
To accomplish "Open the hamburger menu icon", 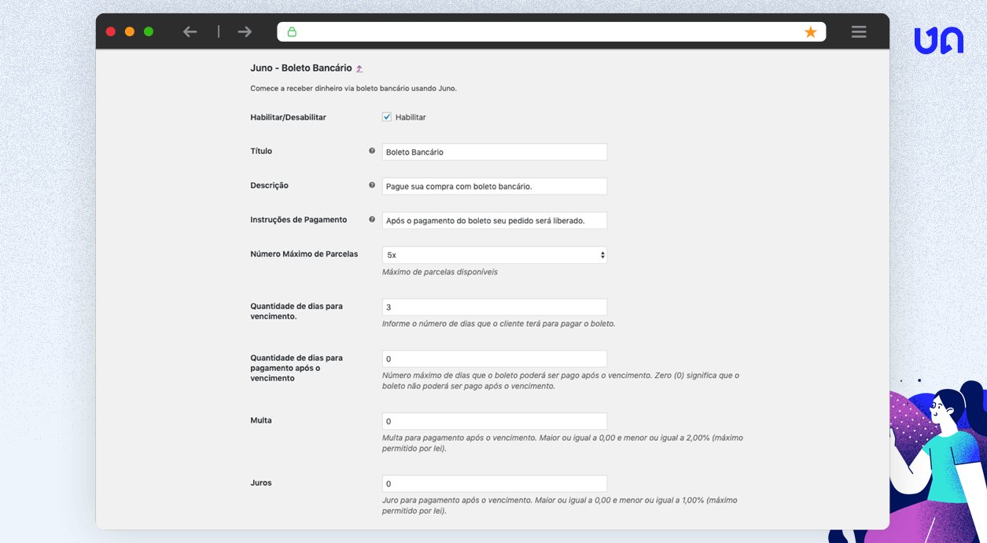I will (859, 31).
